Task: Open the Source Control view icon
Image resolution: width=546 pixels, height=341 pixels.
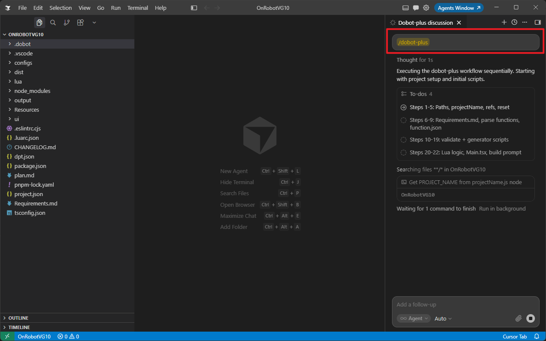Action: [x=67, y=23]
